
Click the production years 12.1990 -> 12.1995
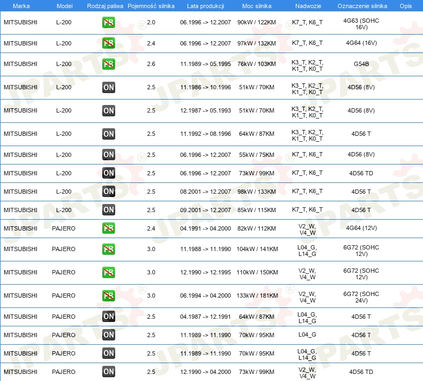pos(206,272)
